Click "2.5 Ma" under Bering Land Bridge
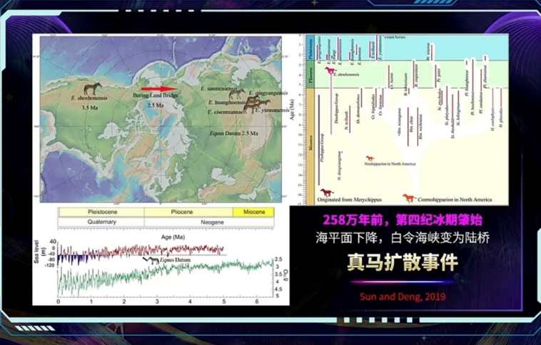 156,105
